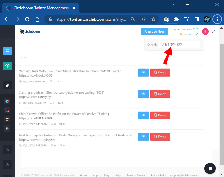Viewport: 224px width, 177px height.
Task: Click the 11/1/2022, 7:49:00 PM timestamp
Action: pyautogui.click(x=34, y=81)
